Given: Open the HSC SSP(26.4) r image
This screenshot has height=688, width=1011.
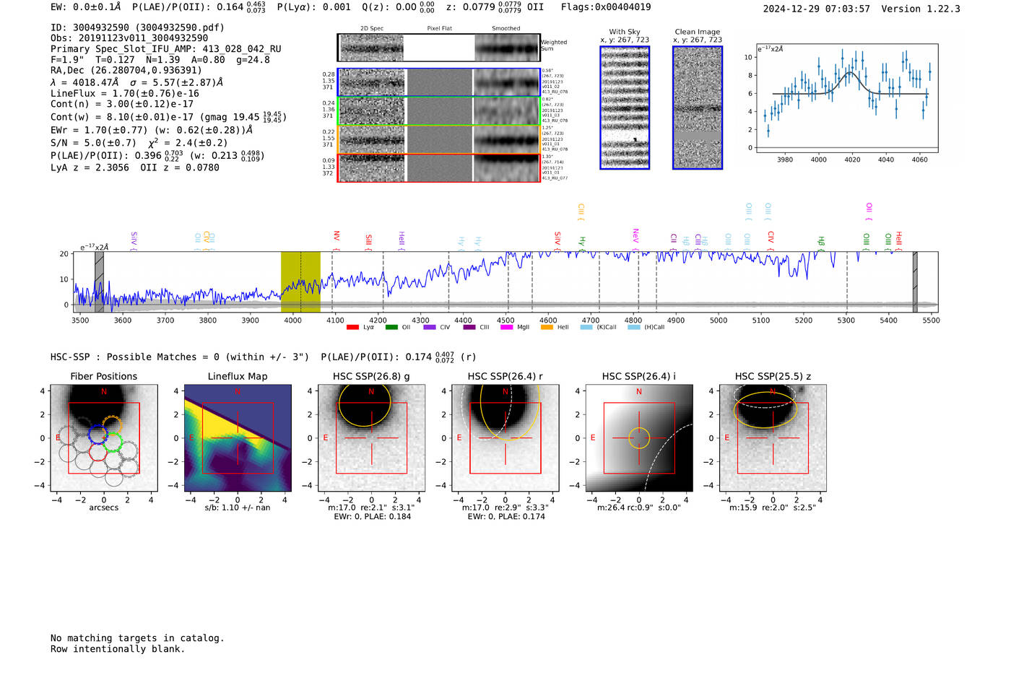Looking at the screenshot, I should (x=506, y=438).
